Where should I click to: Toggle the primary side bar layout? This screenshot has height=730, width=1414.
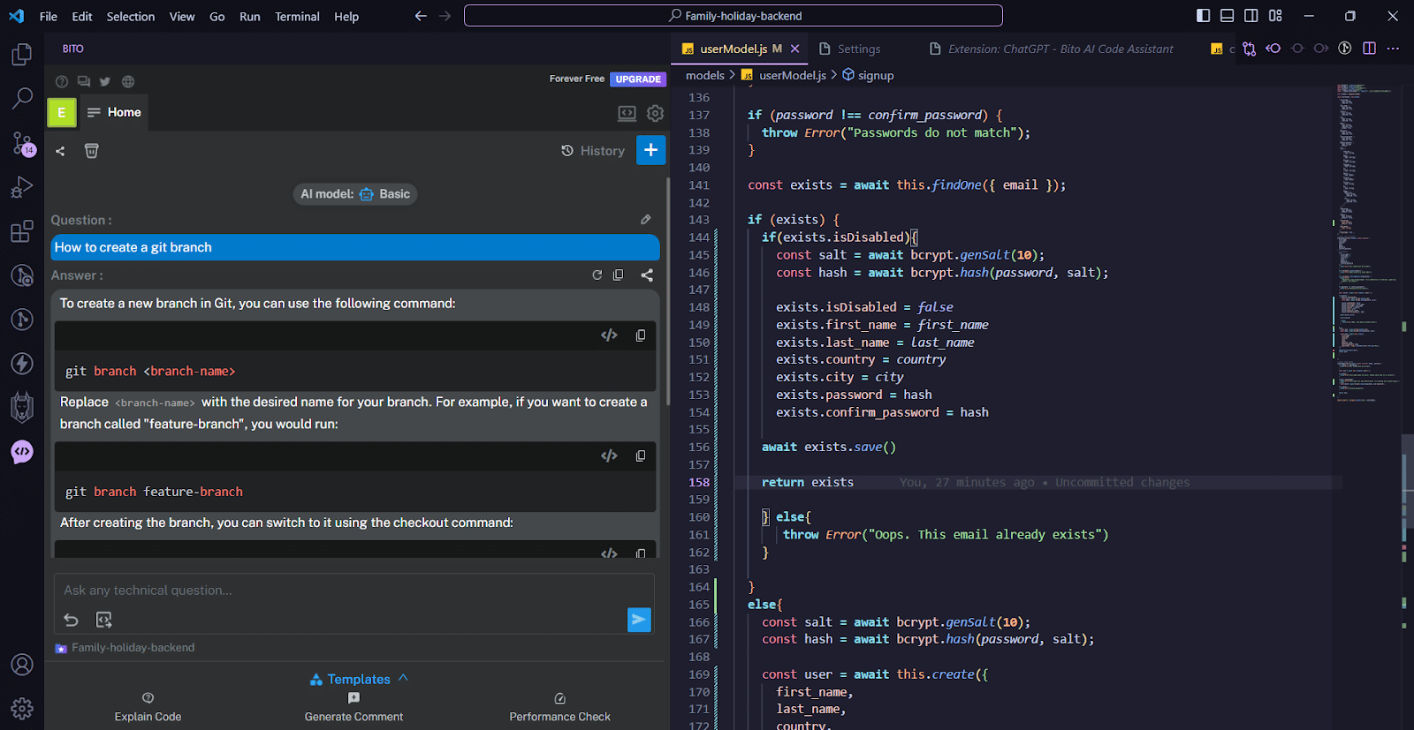point(1204,16)
